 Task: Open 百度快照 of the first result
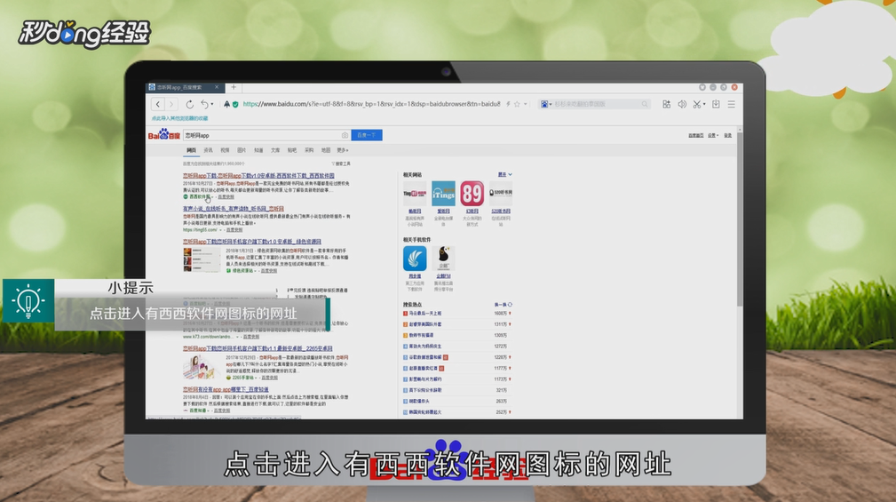tap(226, 196)
